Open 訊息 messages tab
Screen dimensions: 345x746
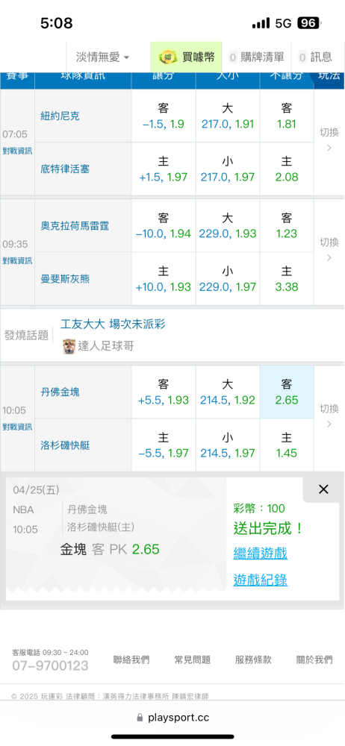pos(315,57)
